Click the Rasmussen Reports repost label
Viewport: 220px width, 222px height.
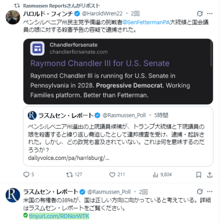pyautogui.click(x=61, y=6)
